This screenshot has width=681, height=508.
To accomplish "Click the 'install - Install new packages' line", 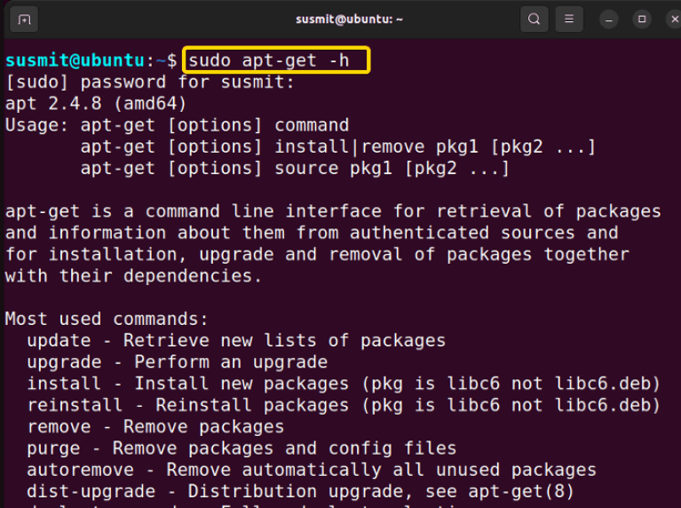I will 344,384.
